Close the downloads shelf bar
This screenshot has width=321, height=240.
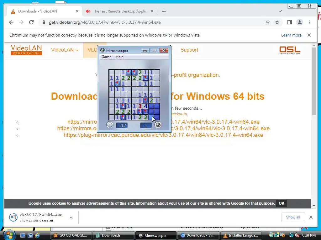coord(311,217)
